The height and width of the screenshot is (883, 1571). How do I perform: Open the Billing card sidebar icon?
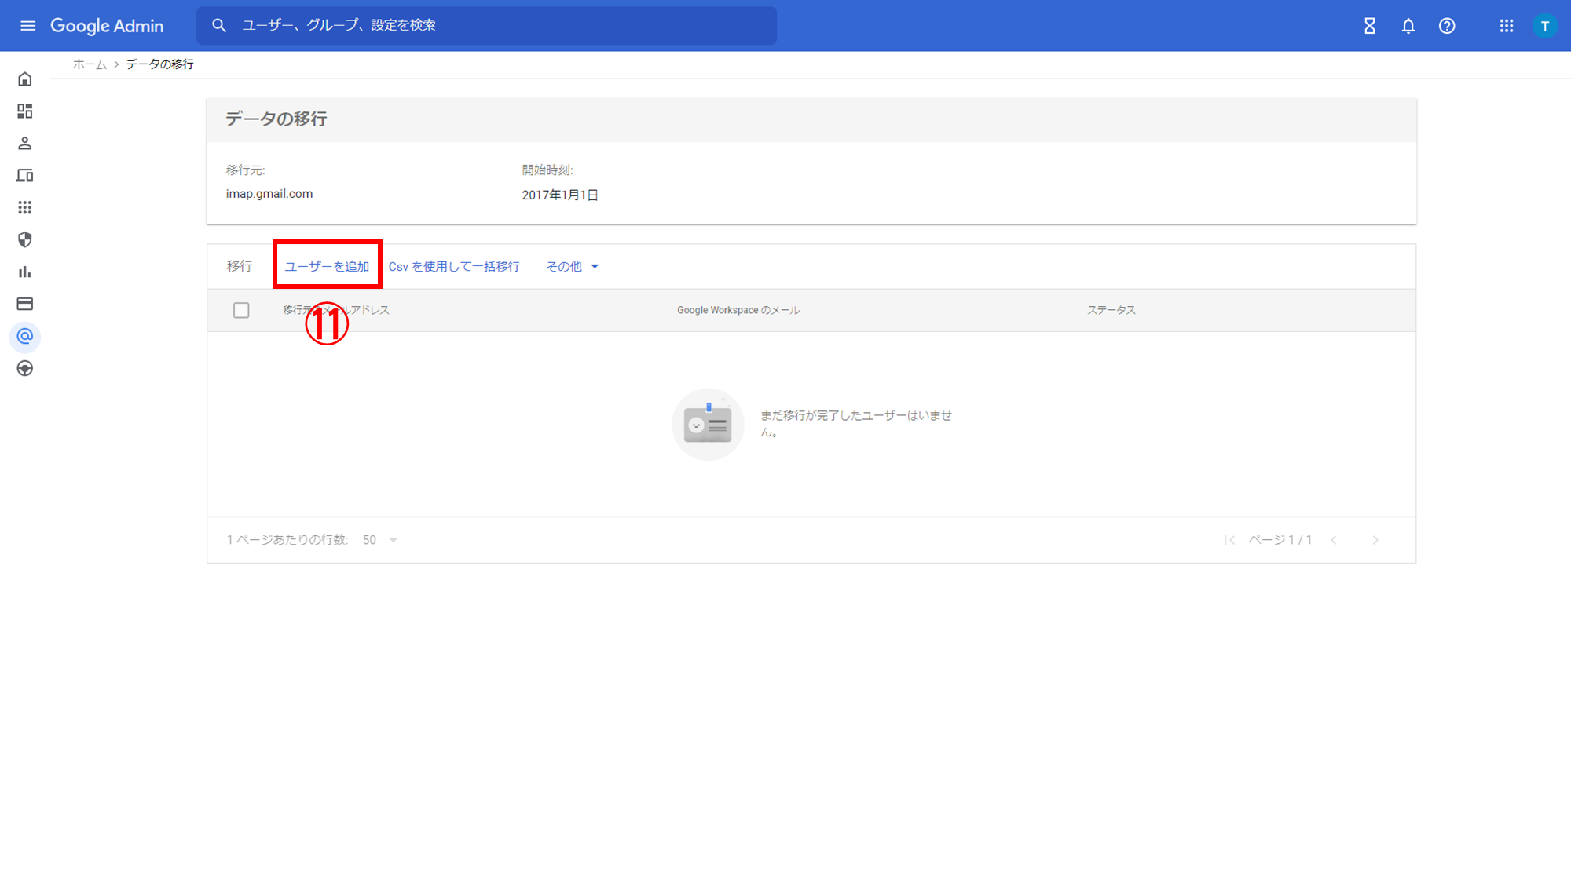pos(25,305)
